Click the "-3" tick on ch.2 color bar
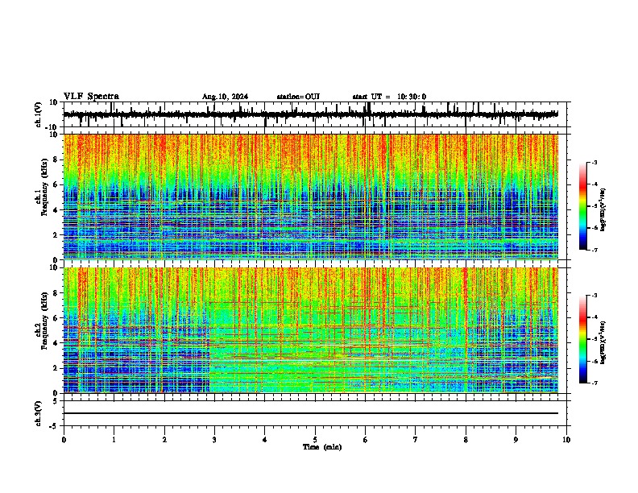 click(x=594, y=296)
